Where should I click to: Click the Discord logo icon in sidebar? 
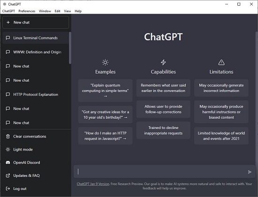point(8,162)
